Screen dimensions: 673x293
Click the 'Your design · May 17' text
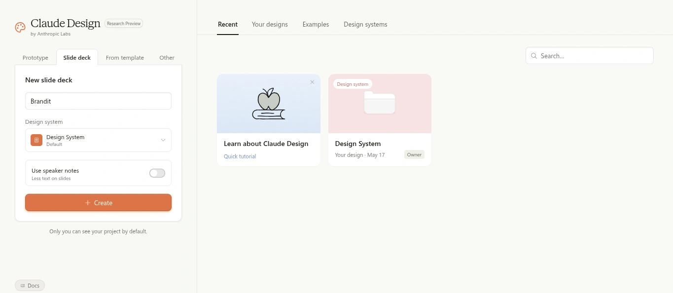point(359,155)
